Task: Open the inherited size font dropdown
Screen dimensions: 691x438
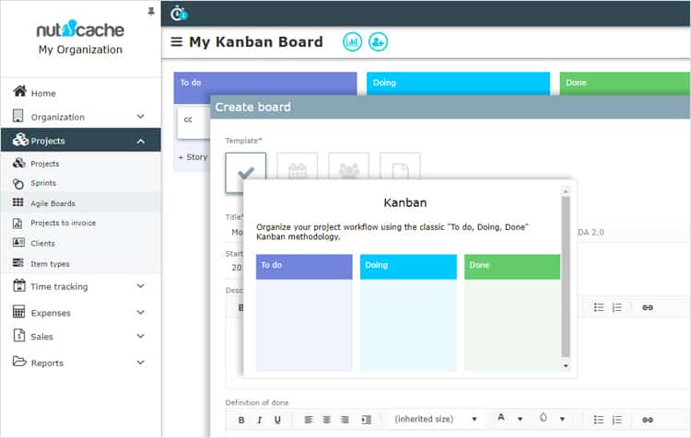Action: 436,420
